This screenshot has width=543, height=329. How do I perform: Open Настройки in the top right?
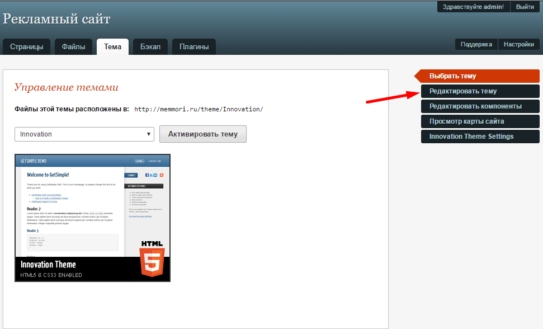519,44
